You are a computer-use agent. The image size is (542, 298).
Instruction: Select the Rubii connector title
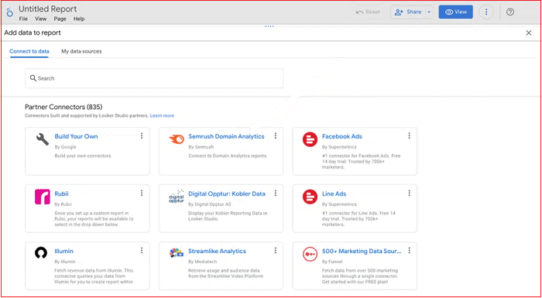click(x=61, y=194)
